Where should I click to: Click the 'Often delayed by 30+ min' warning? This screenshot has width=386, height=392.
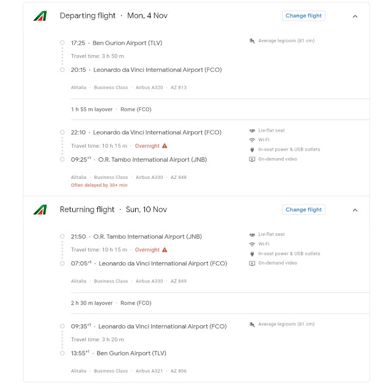tap(99, 185)
